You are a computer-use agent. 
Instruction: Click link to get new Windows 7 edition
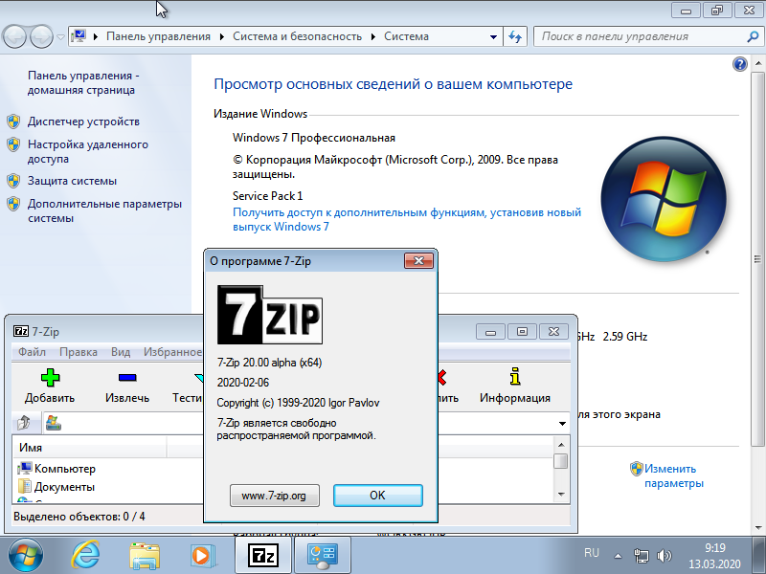tap(407, 219)
